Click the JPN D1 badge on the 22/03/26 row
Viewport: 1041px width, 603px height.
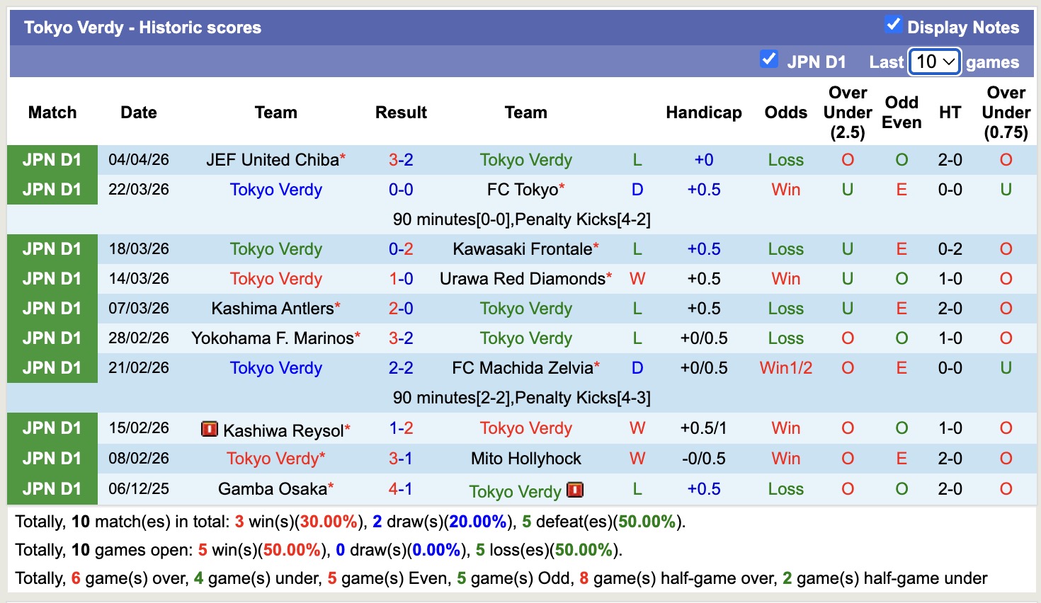coord(52,190)
